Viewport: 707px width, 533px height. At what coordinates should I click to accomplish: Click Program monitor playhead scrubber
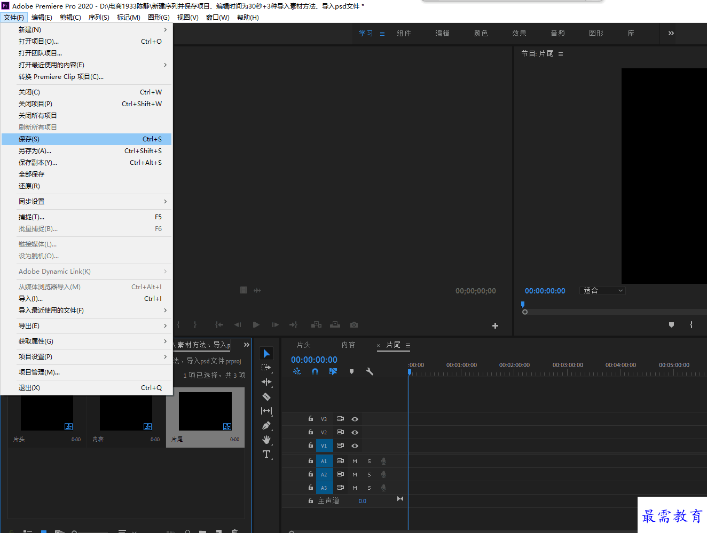pos(523,305)
